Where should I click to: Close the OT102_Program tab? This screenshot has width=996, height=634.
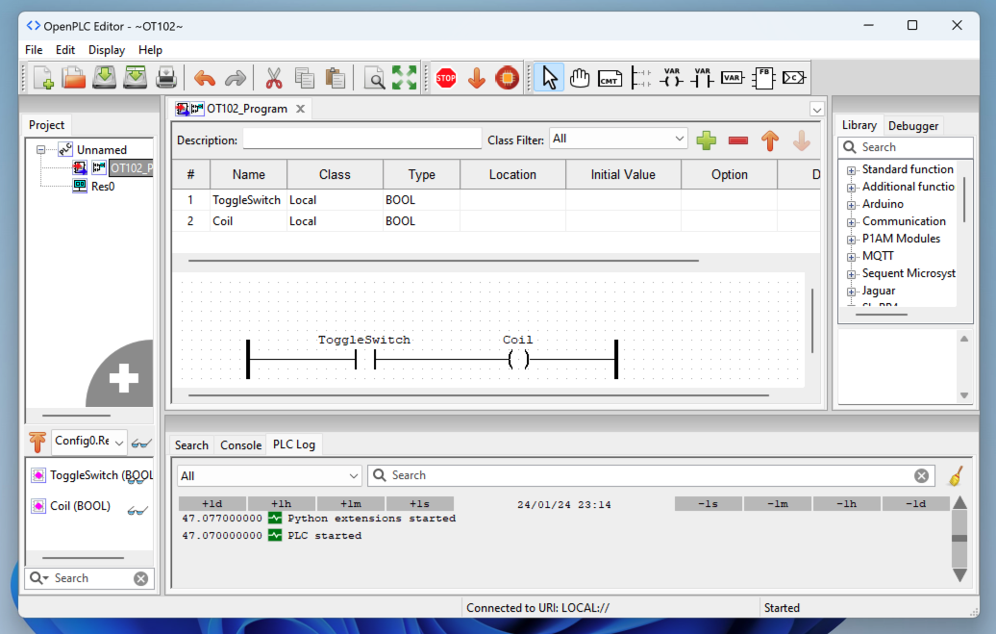pyautogui.click(x=301, y=109)
